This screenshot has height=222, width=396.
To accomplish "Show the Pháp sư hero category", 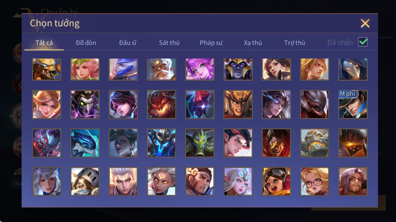I will (211, 43).
